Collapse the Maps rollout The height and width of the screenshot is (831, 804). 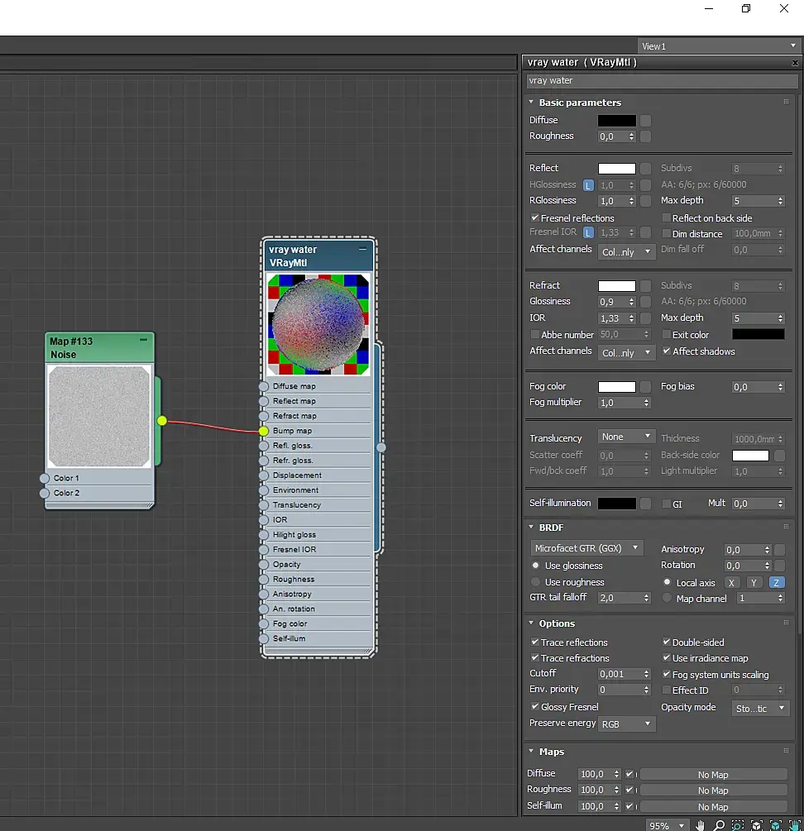click(531, 751)
